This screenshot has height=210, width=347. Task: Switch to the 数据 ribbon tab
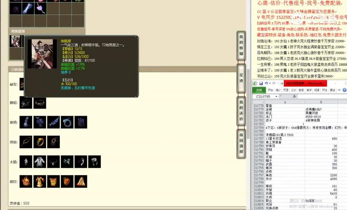[x=300, y=90]
